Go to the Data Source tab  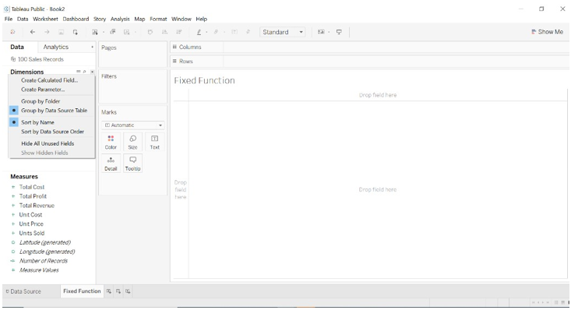coord(23,291)
